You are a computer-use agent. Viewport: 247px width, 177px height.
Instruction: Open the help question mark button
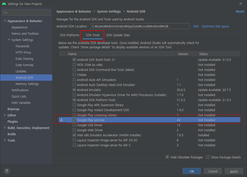pos(7,171)
